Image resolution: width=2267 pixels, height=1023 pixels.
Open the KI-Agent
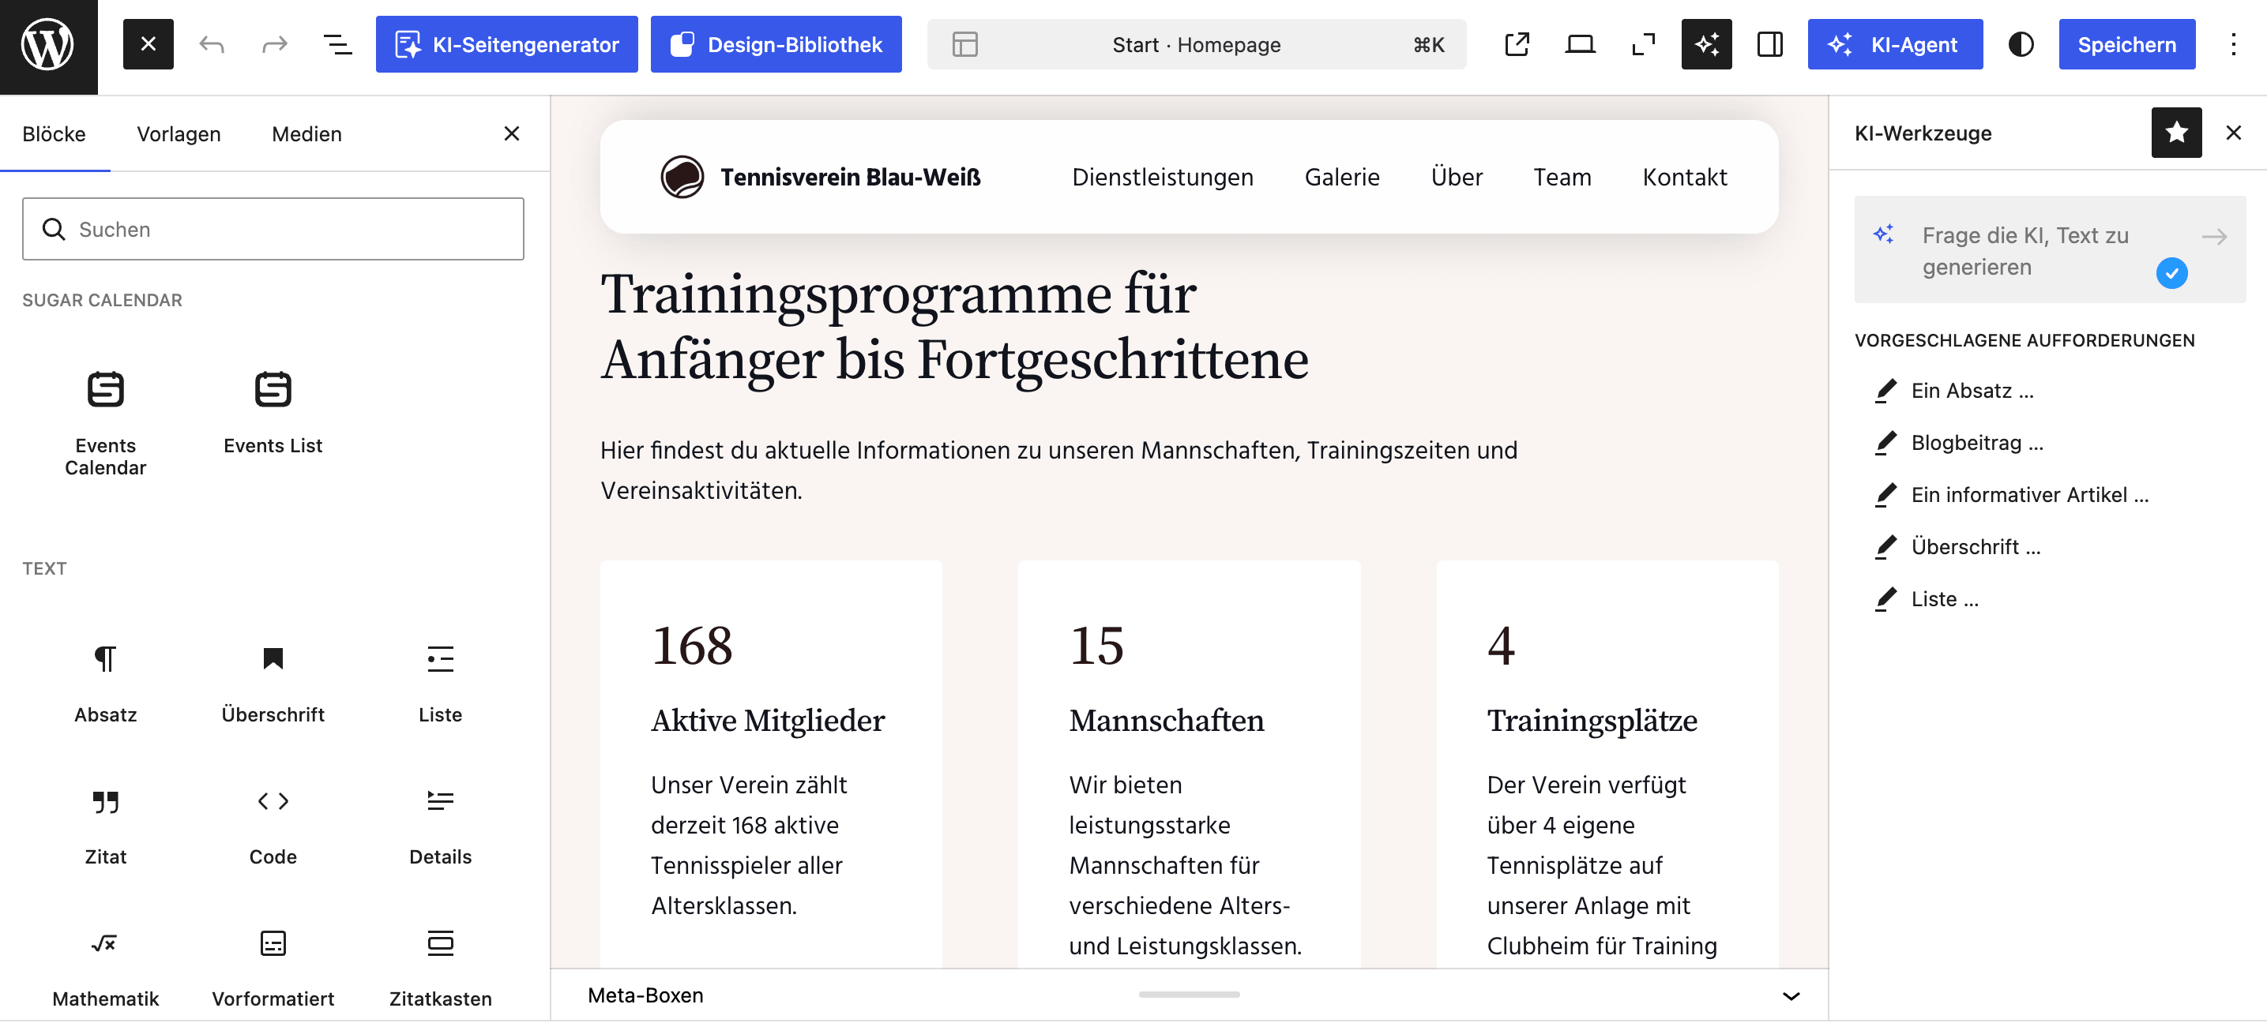click(x=1895, y=44)
